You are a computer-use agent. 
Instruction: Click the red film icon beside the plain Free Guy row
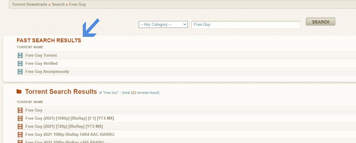(20, 110)
